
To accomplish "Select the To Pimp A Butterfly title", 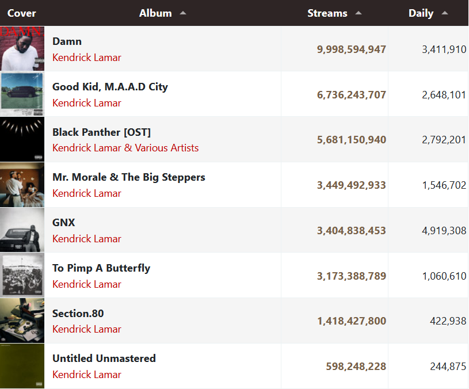I will pos(101,268).
